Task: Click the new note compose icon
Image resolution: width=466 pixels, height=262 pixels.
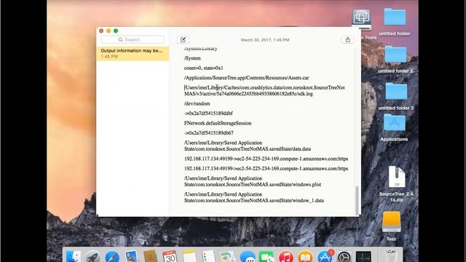Action: pyautogui.click(x=183, y=39)
